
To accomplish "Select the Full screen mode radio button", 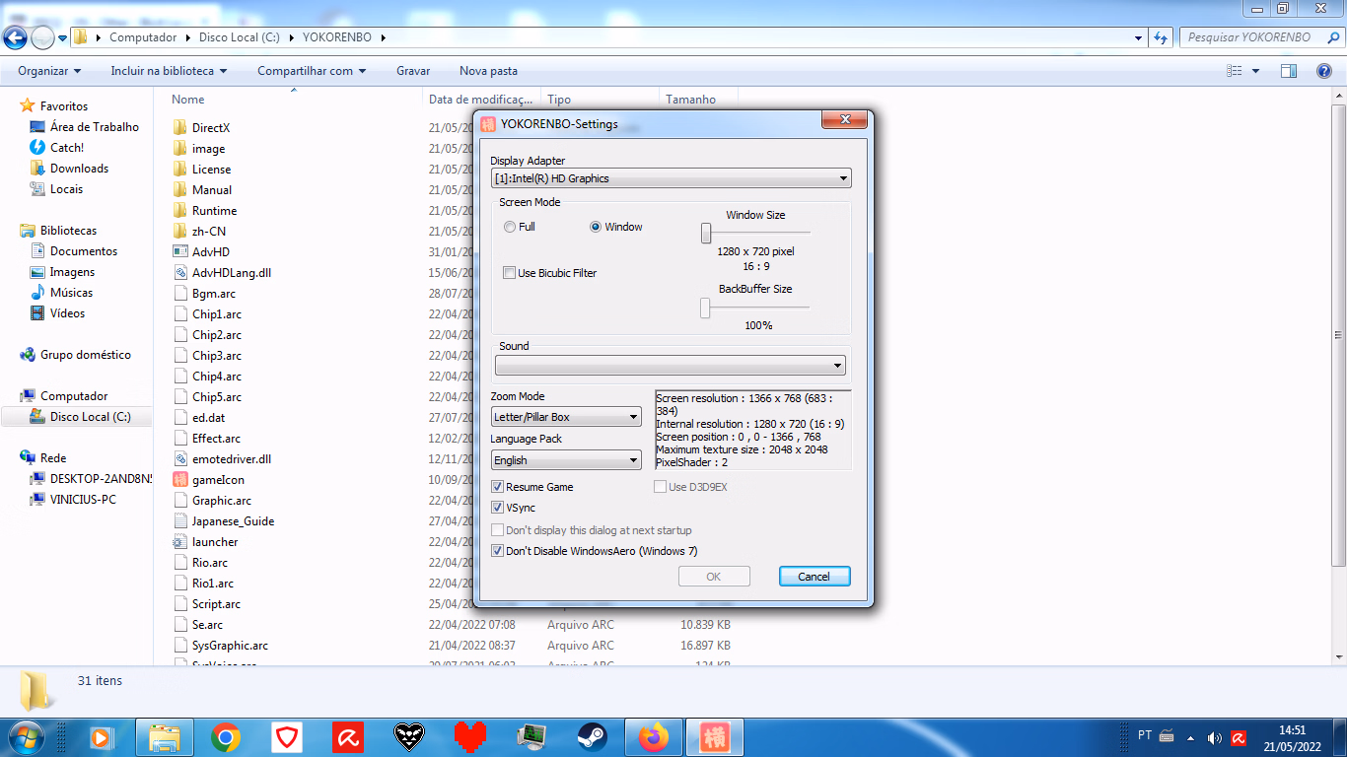I will pyautogui.click(x=509, y=227).
